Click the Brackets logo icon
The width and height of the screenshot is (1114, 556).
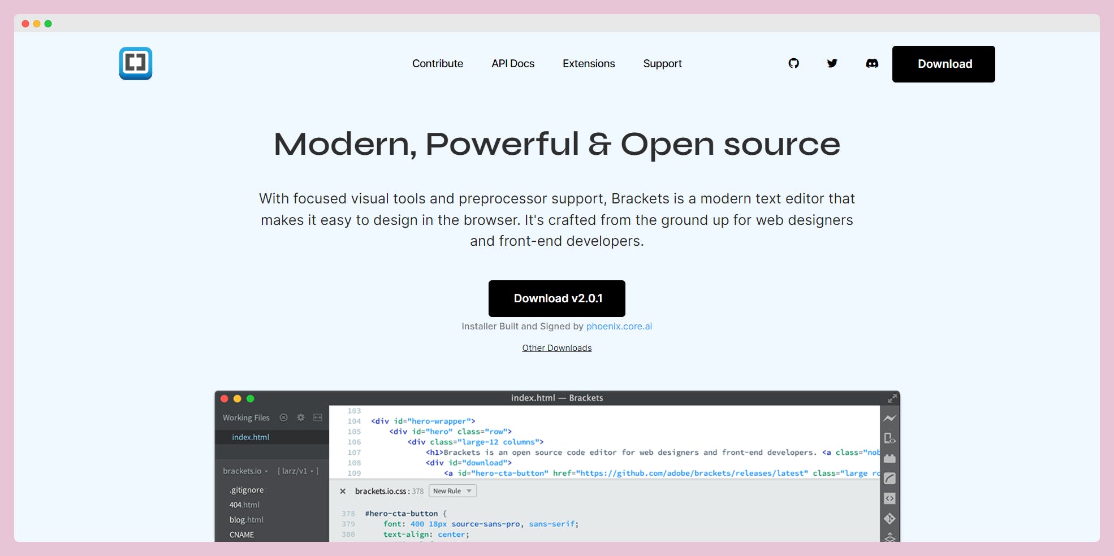(136, 63)
